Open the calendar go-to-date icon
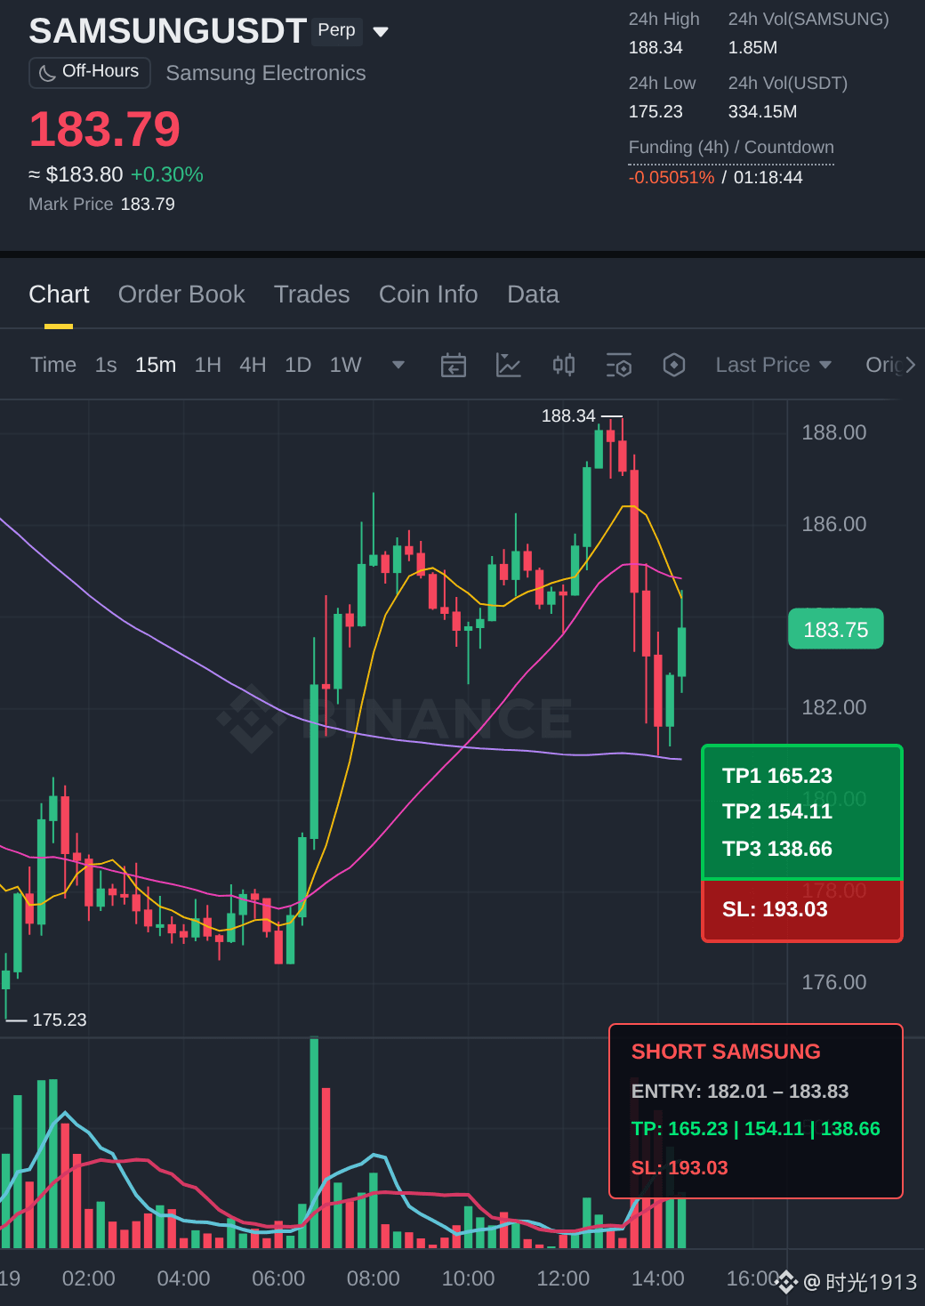The width and height of the screenshot is (925, 1306). pyautogui.click(x=454, y=365)
